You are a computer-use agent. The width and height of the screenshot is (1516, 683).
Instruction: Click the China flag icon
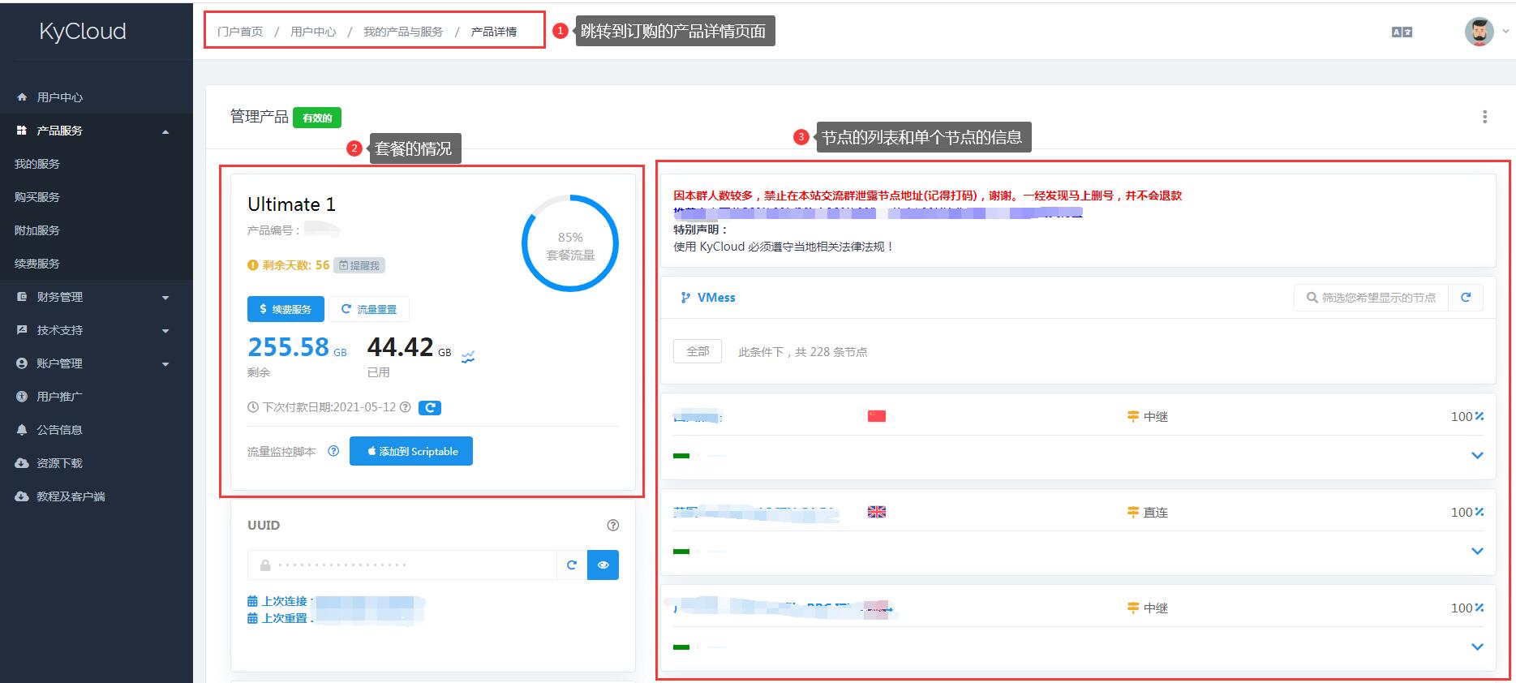[x=877, y=416]
